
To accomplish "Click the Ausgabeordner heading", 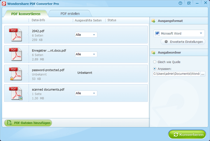I will click(169, 53).
